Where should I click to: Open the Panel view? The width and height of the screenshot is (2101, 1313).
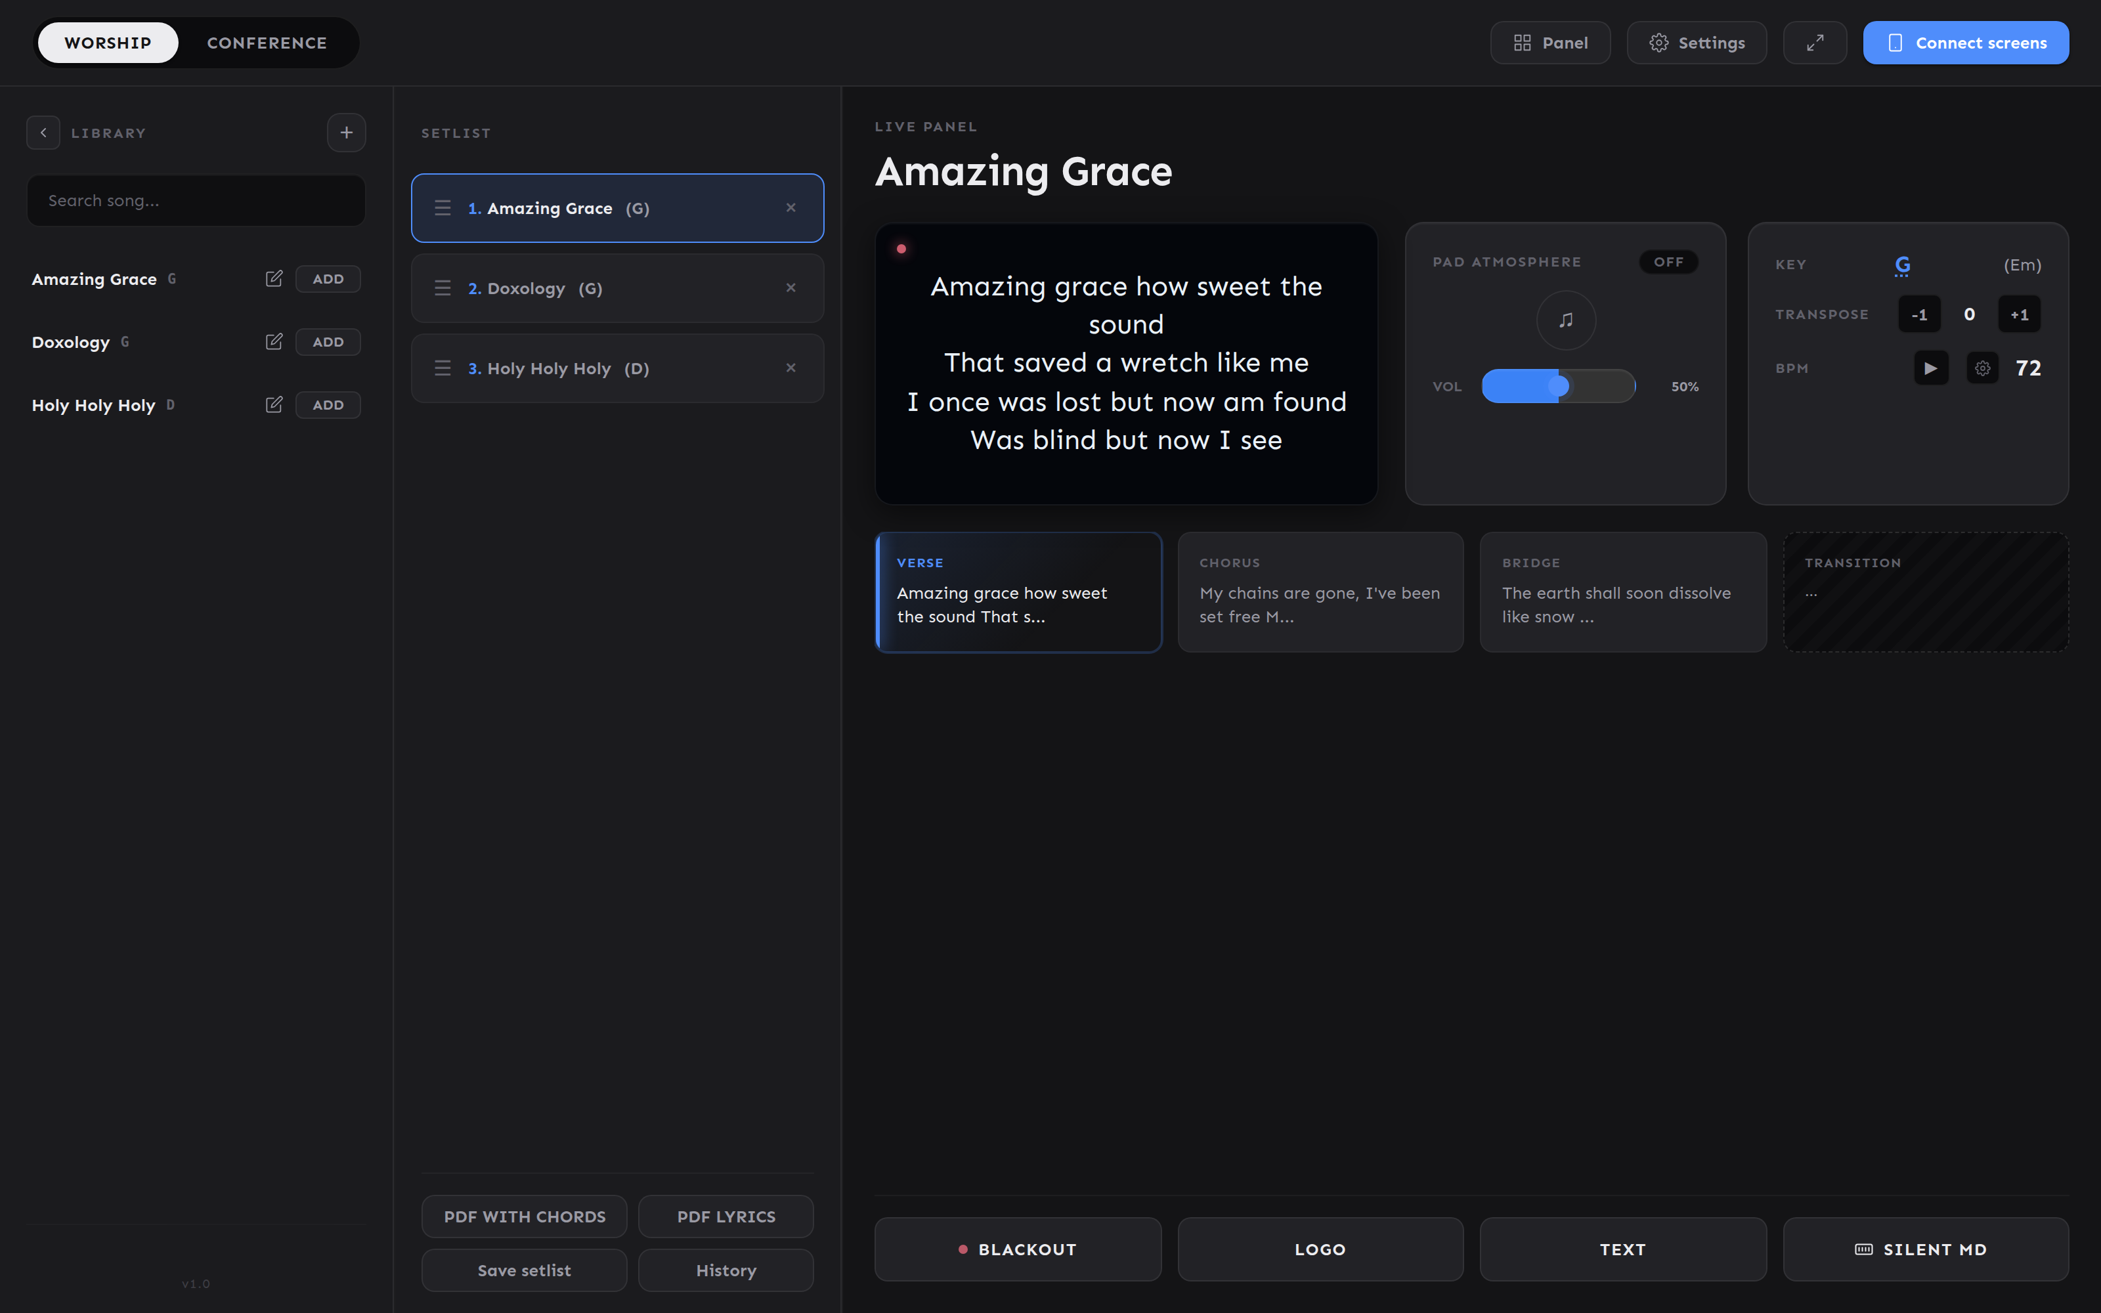(1551, 43)
